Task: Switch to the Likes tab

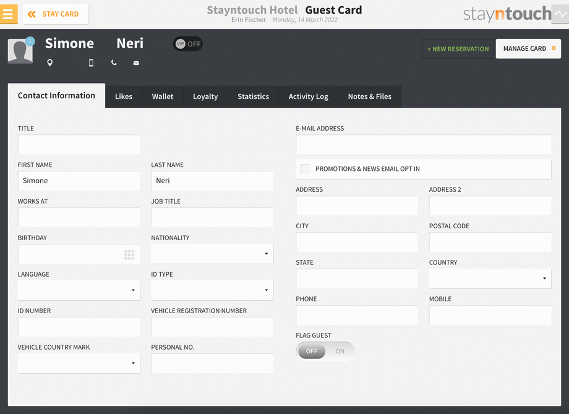Action: (x=124, y=97)
